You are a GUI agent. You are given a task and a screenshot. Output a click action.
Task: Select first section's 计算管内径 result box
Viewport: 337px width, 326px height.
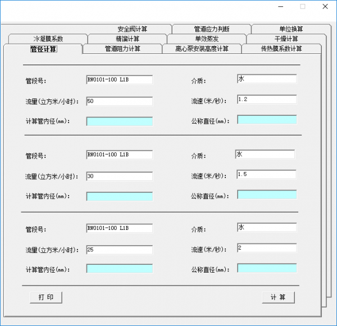pos(120,121)
